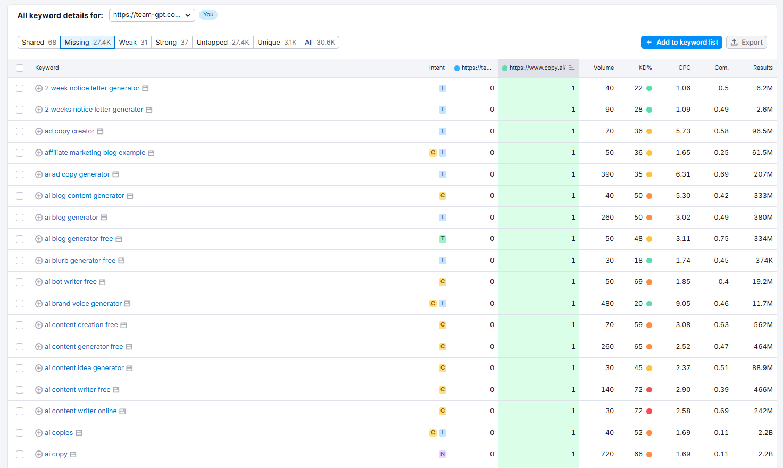
Task: Click the Commercial intent badge for 'ai copies'
Action: [433, 433]
